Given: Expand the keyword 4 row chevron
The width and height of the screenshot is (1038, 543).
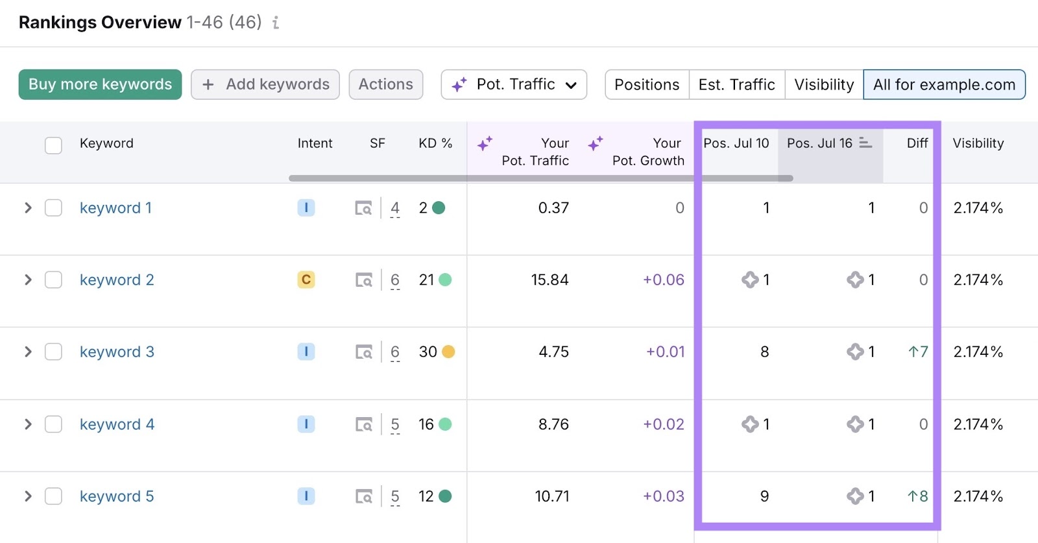Looking at the screenshot, I should pyautogui.click(x=28, y=424).
